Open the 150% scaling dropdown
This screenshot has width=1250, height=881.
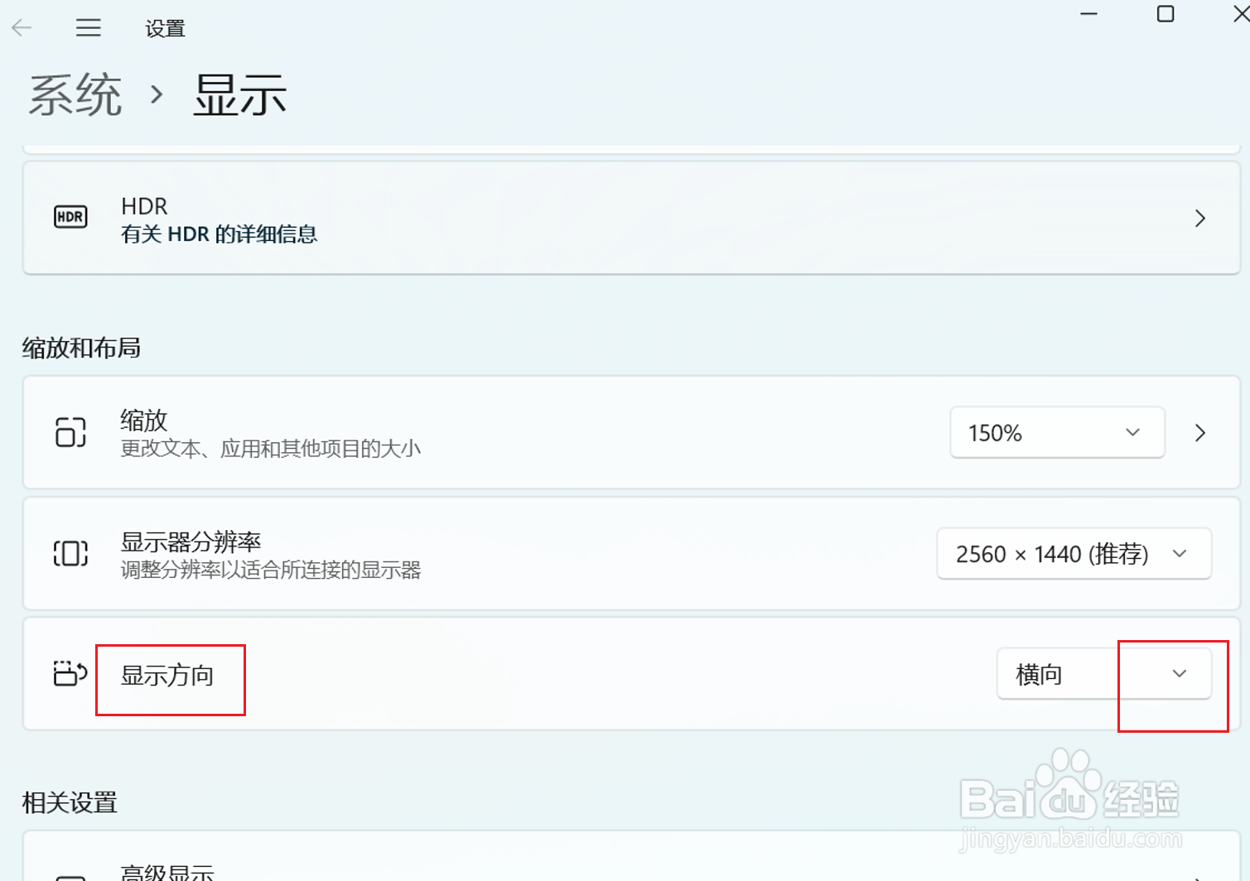point(1057,431)
